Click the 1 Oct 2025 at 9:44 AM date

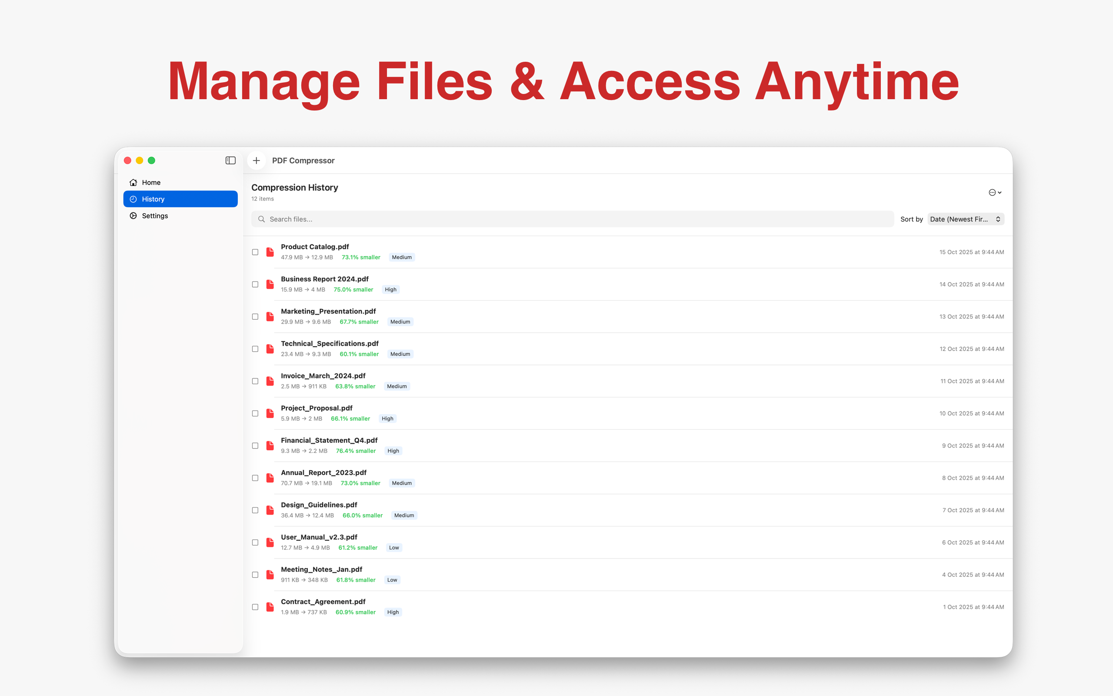click(973, 607)
